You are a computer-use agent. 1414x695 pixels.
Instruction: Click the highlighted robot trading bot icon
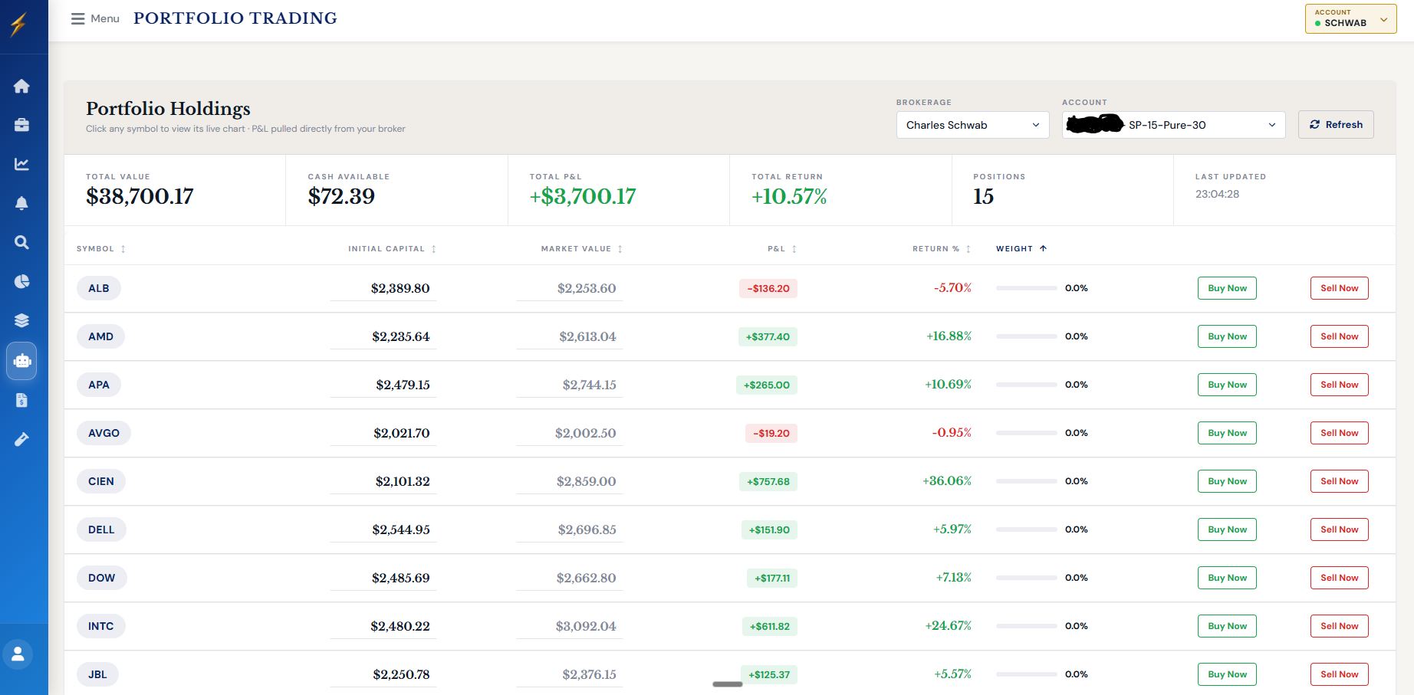point(21,361)
